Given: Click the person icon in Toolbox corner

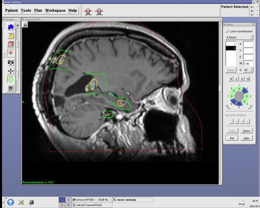Looking at the screenshot, I should click(4, 25).
